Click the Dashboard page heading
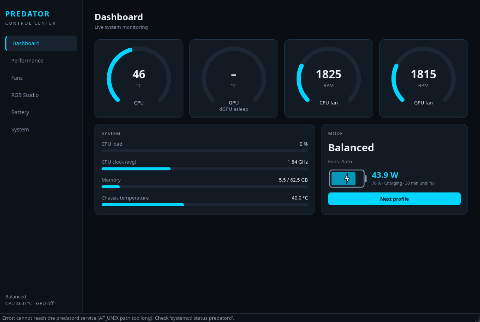This screenshot has height=322, width=480. pyautogui.click(x=118, y=17)
